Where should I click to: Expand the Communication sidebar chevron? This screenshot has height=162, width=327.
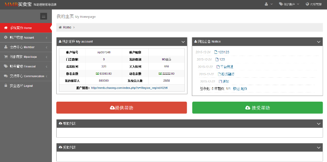tap(47, 76)
